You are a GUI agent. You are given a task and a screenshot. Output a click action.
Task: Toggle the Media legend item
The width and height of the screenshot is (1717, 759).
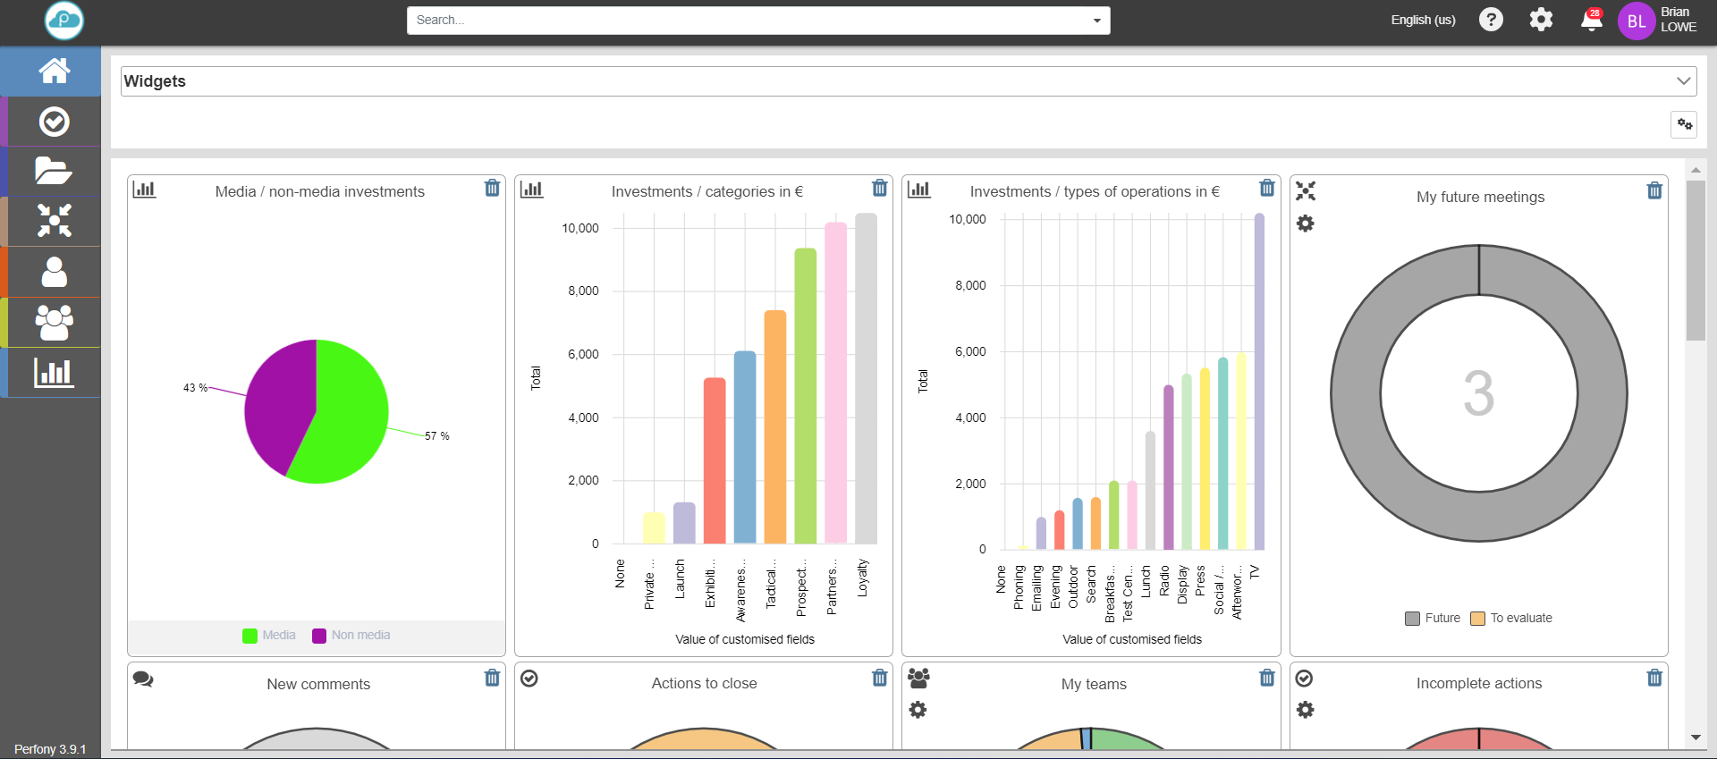point(269,636)
